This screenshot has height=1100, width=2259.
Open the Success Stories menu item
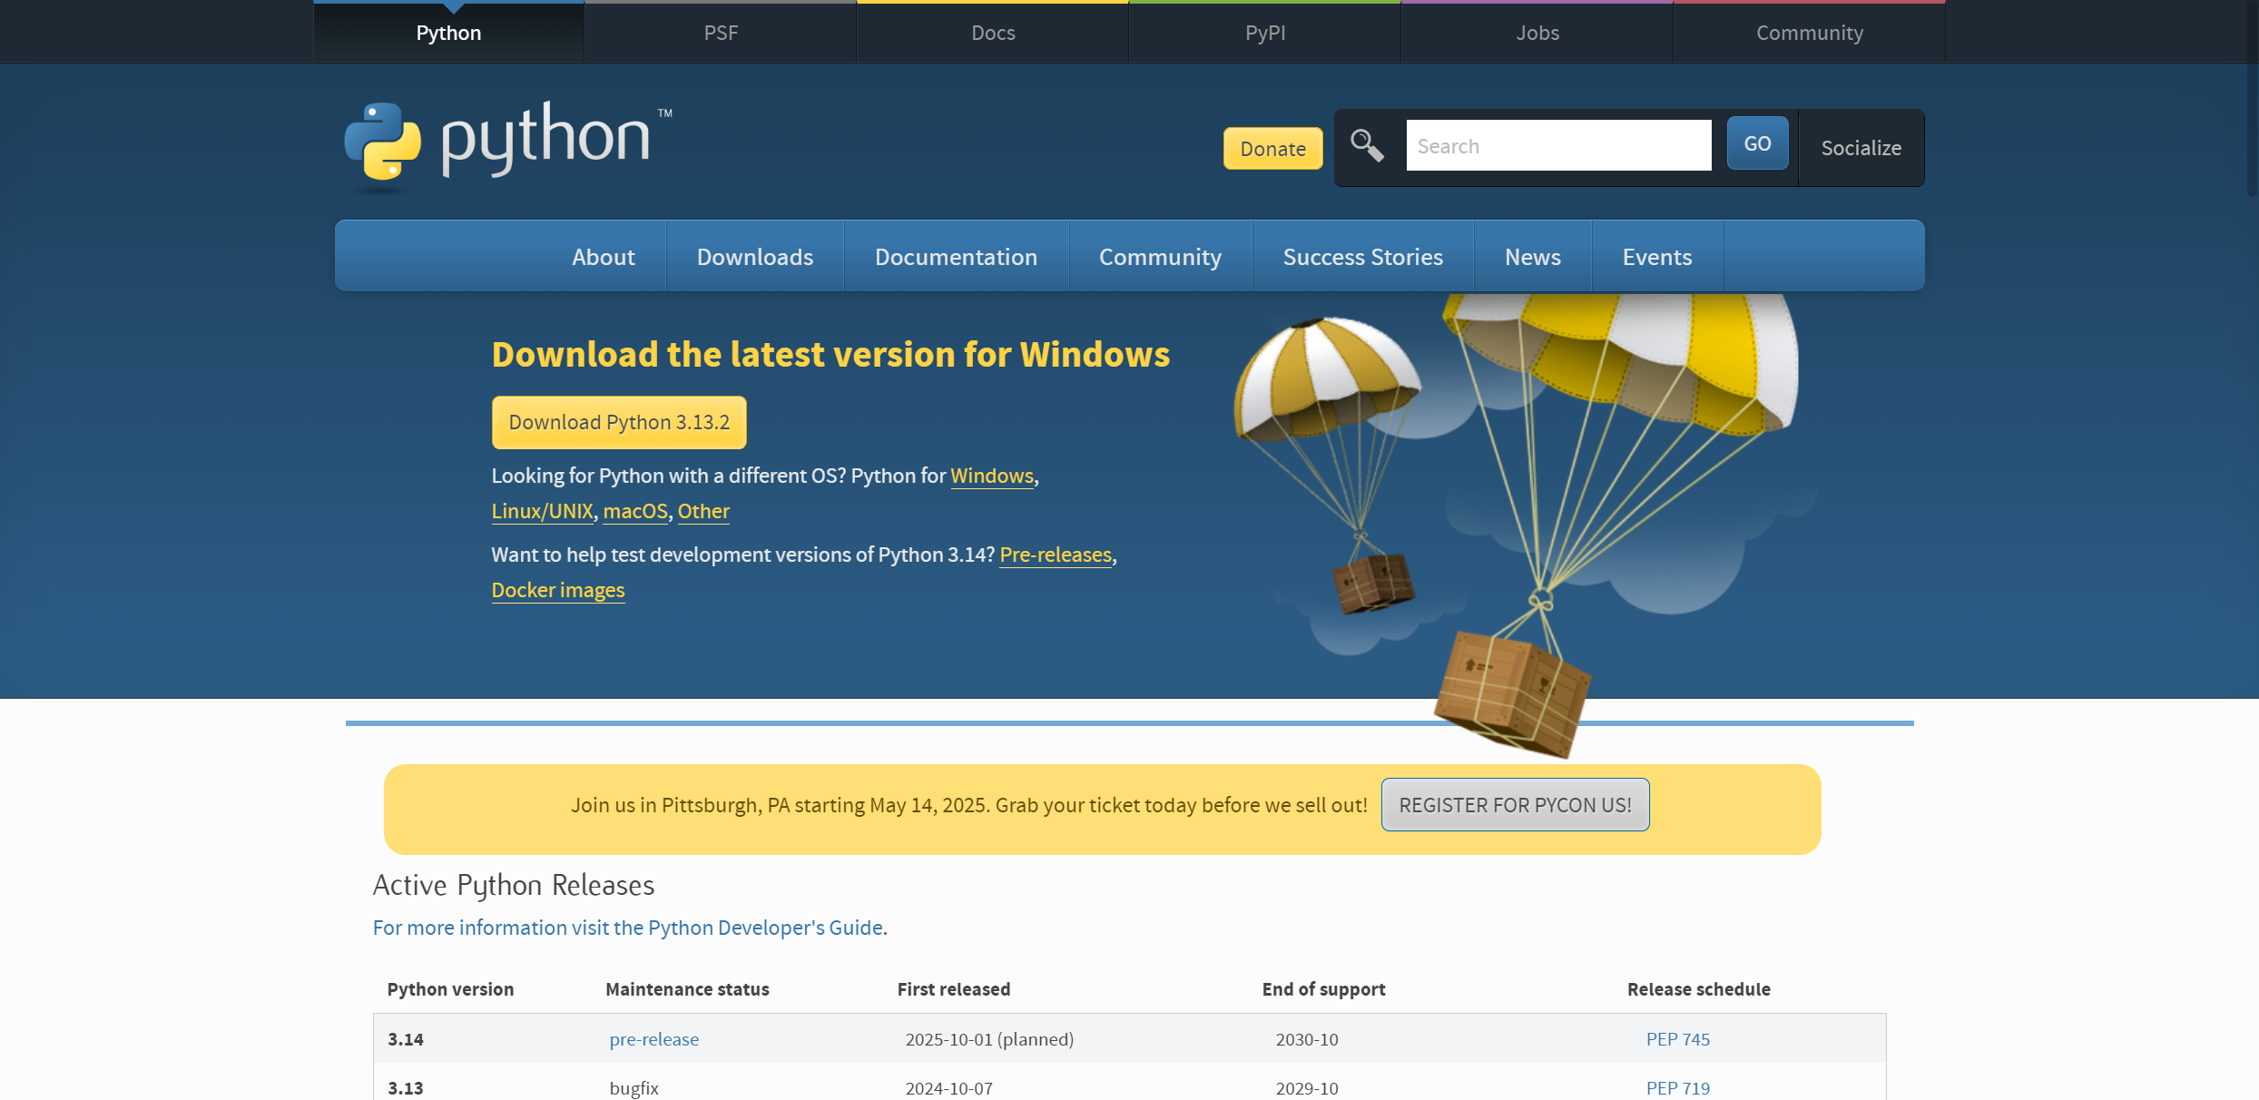(1361, 257)
